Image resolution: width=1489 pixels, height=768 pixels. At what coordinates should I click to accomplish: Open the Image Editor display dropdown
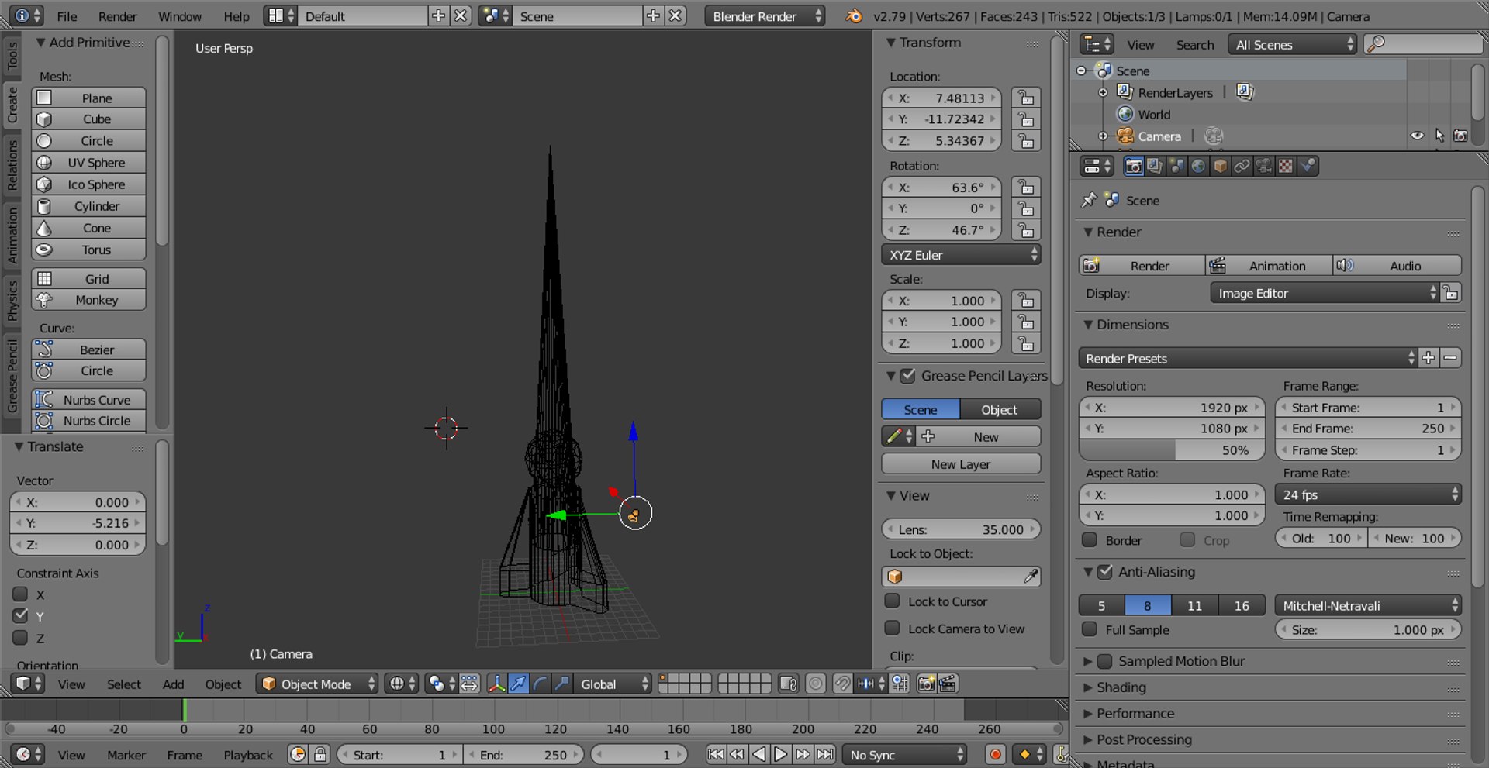click(1325, 293)
